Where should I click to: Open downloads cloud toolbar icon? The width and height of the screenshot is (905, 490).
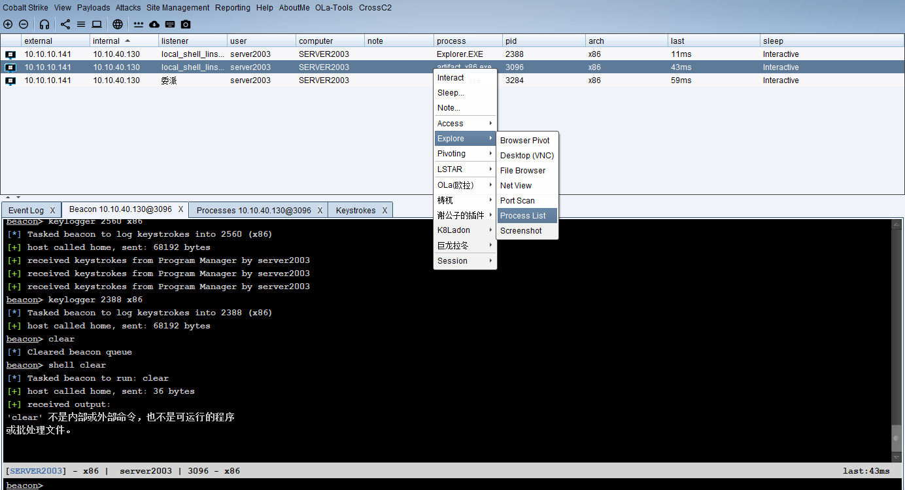click(x=154, y=24)
